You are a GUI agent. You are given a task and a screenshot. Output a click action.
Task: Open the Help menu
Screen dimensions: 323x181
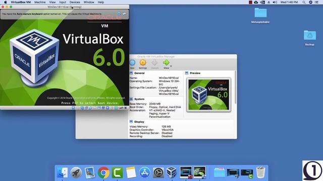pyautogui.click(x=101, y=2)
